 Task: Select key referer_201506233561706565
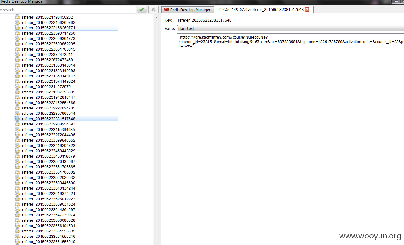[48, 167]
